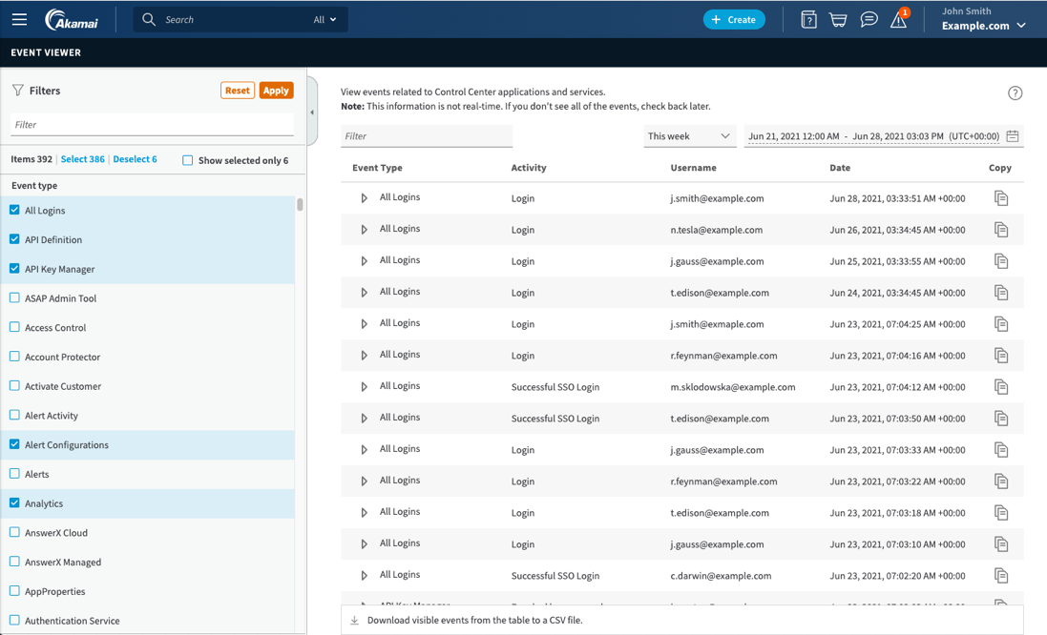Open the hamburger navigation menu
Screen dimensions: 1047x635
[19, 19]
